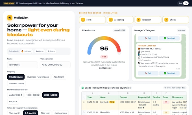Open step 4 Sheet tab
Screen dimensions: 192x115
pyautogui.click(x=176, y=20)
